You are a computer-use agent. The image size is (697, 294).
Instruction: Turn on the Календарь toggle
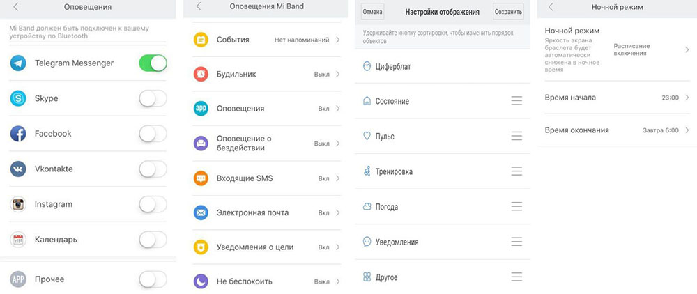point(153,240)
